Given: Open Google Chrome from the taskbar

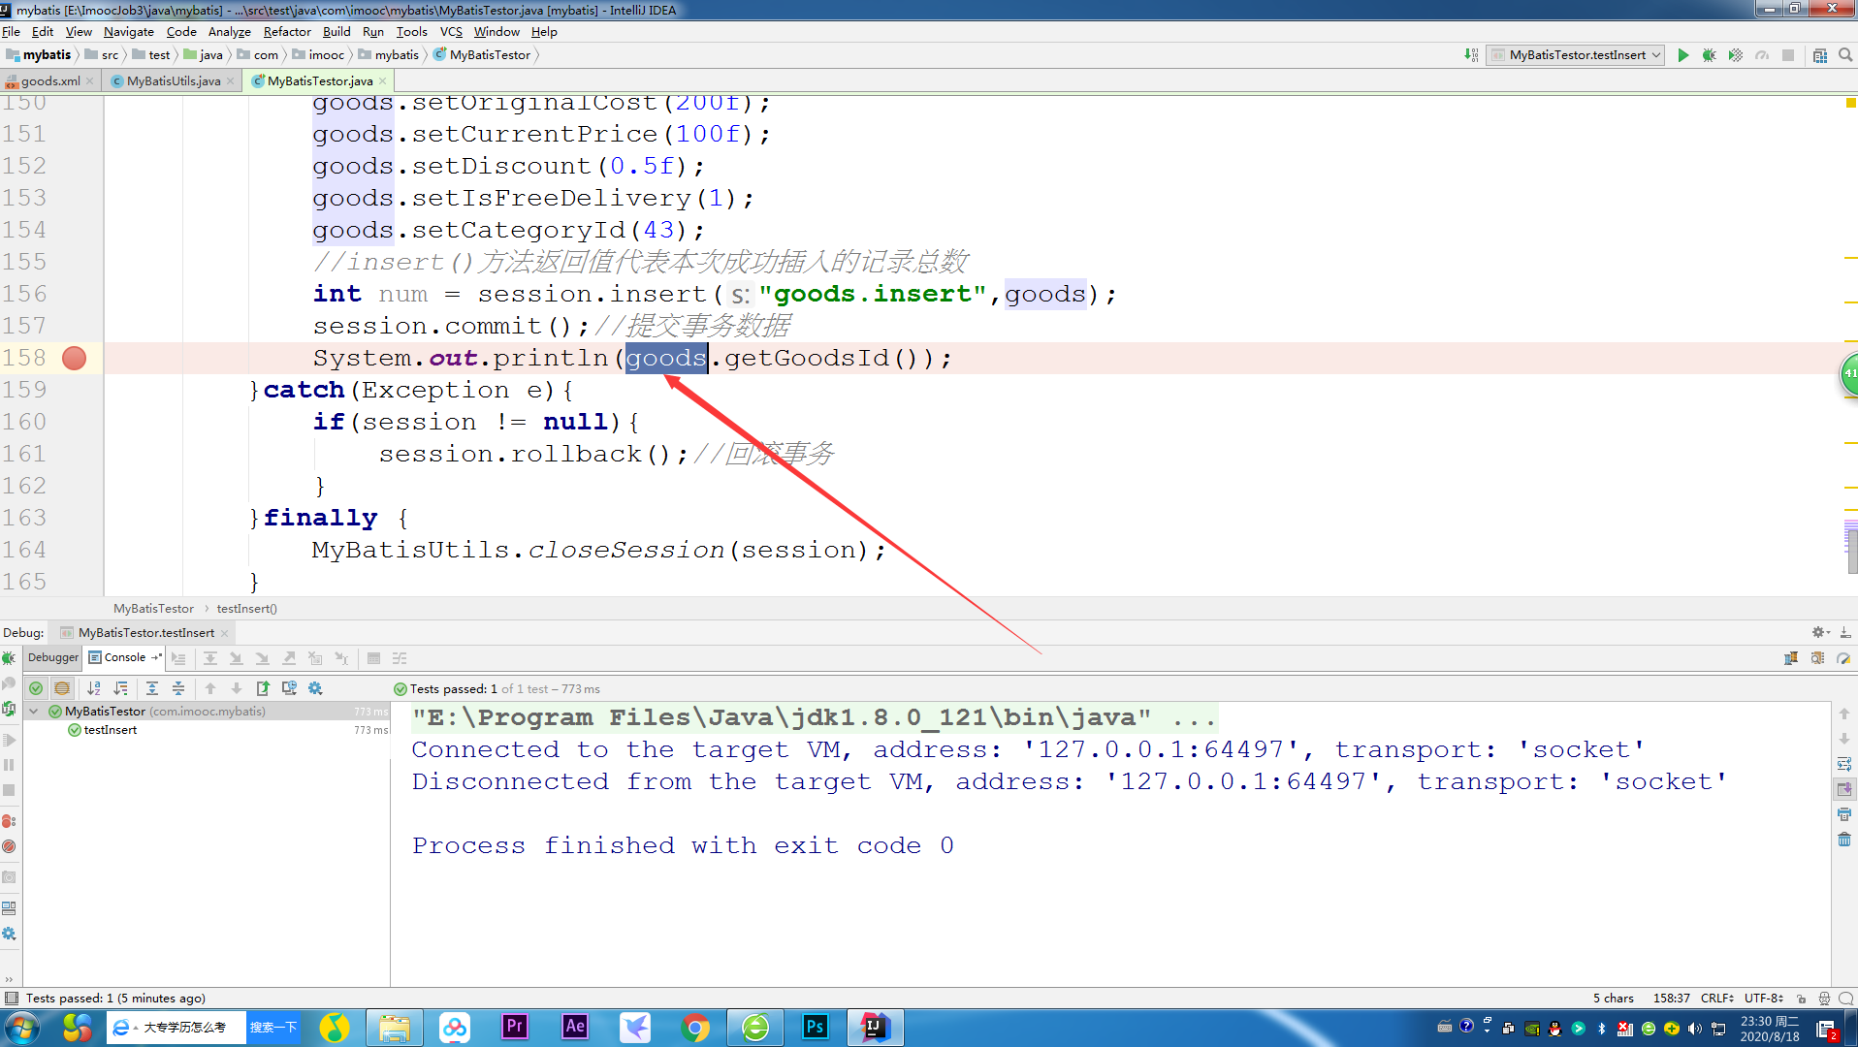Looking at the screenshot, I should 695,1027.
